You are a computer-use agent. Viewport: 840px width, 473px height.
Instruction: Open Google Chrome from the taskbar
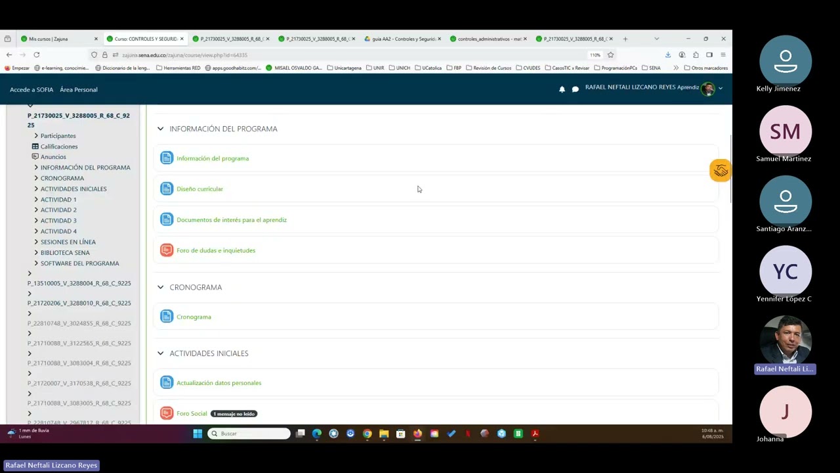[x=367, y=434]
